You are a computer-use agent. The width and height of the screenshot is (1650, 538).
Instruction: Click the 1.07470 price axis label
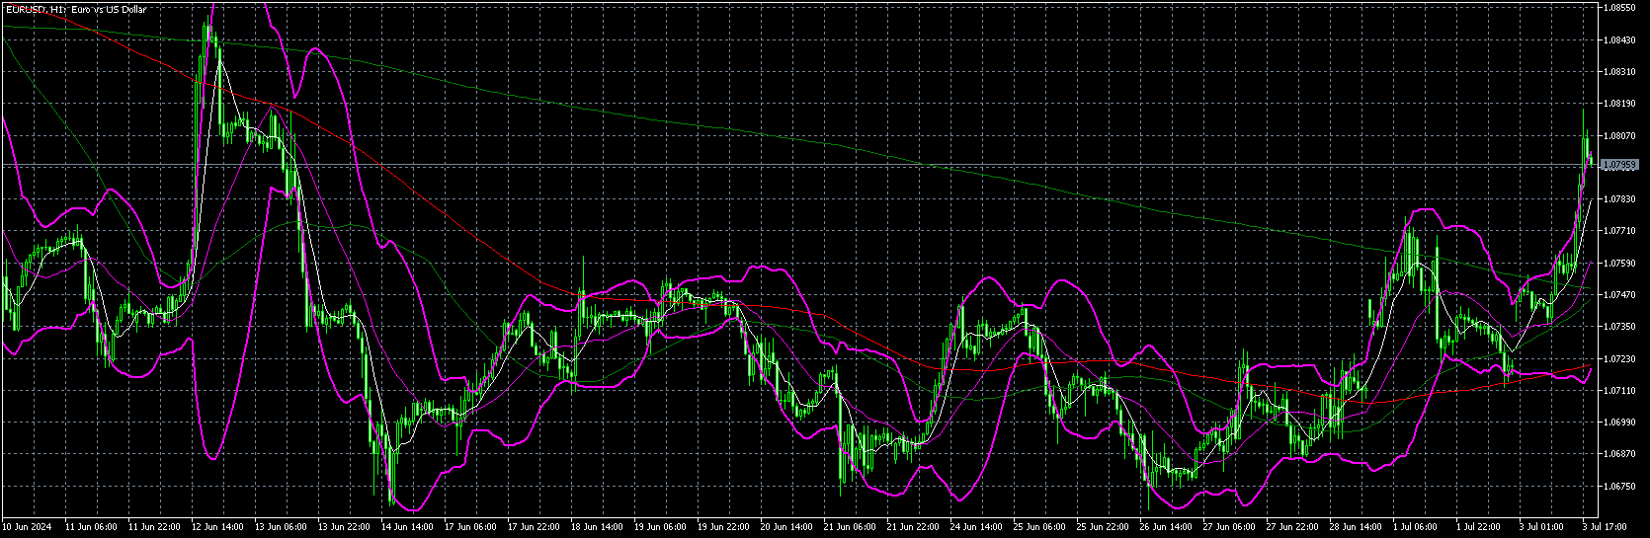coord(1621,294)
